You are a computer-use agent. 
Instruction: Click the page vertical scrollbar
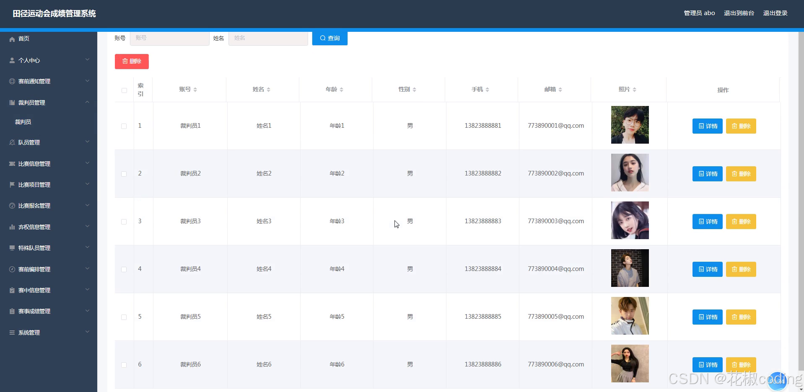pyautogui.click(x=801, y=201)
